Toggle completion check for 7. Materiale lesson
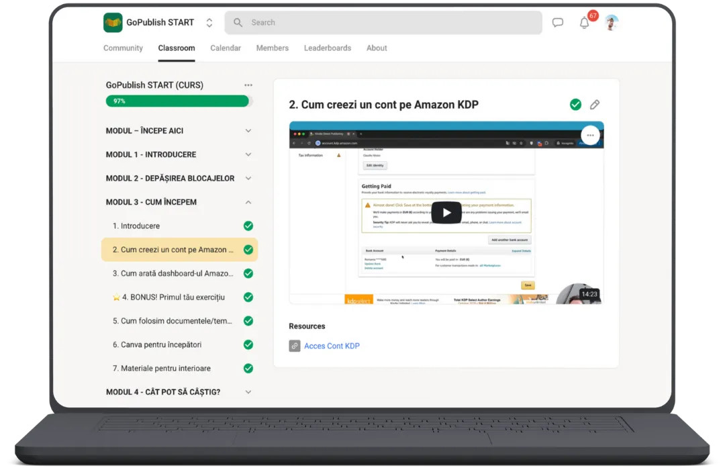Screen dimensions: 725x470 (248, 369)
